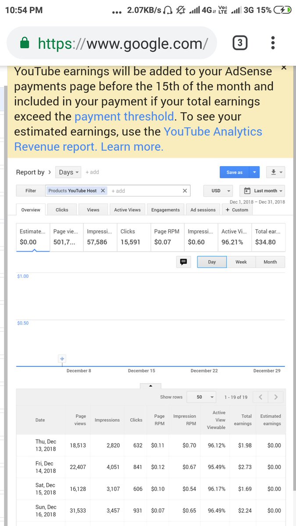296x526 pixels.
Task: Select Week chart granularity
Action: pyautogui.click(x=241, y=262)
